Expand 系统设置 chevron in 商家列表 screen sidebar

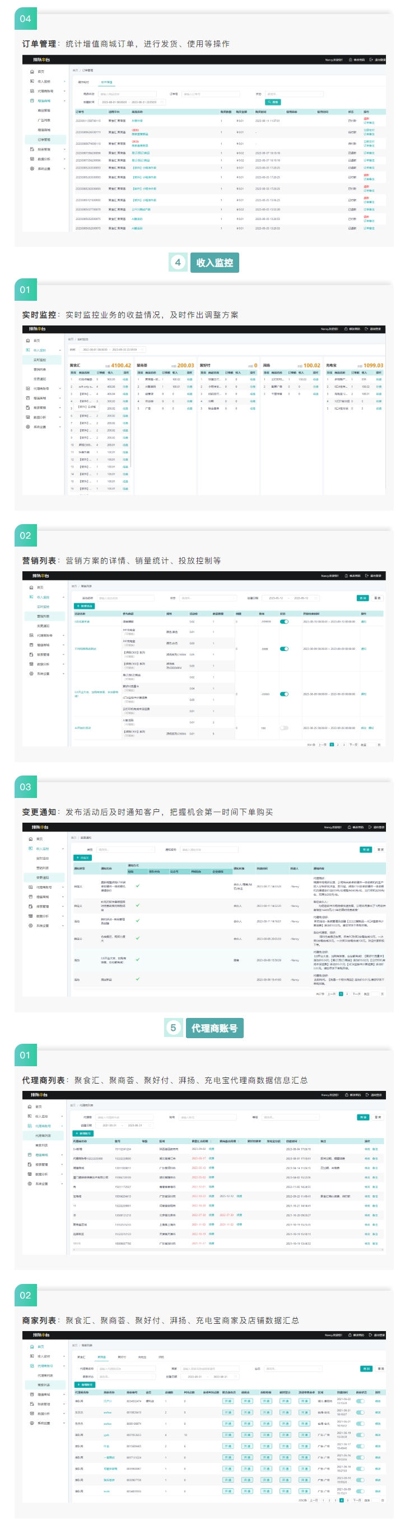pos(64,1423)
